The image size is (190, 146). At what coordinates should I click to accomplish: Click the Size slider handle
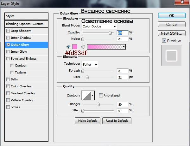87,77
